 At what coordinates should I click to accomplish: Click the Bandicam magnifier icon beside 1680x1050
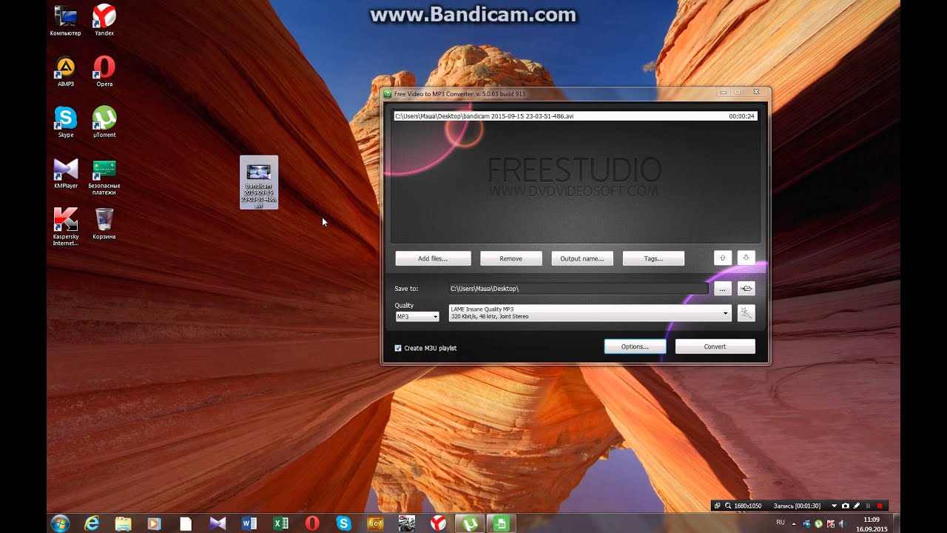[728, 506]
